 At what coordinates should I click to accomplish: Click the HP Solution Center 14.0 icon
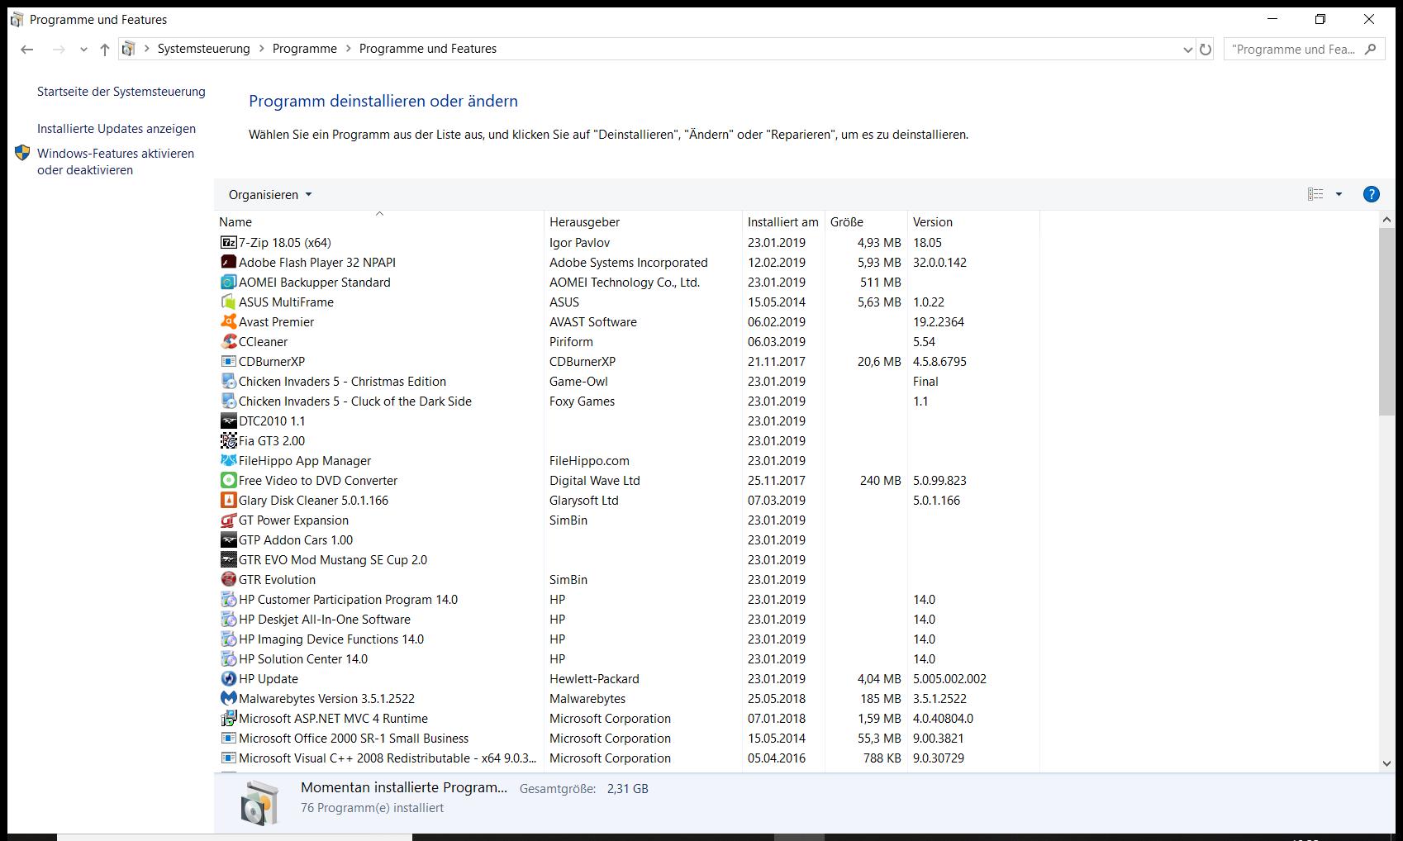pyautogui.click(x=229, y=658)
